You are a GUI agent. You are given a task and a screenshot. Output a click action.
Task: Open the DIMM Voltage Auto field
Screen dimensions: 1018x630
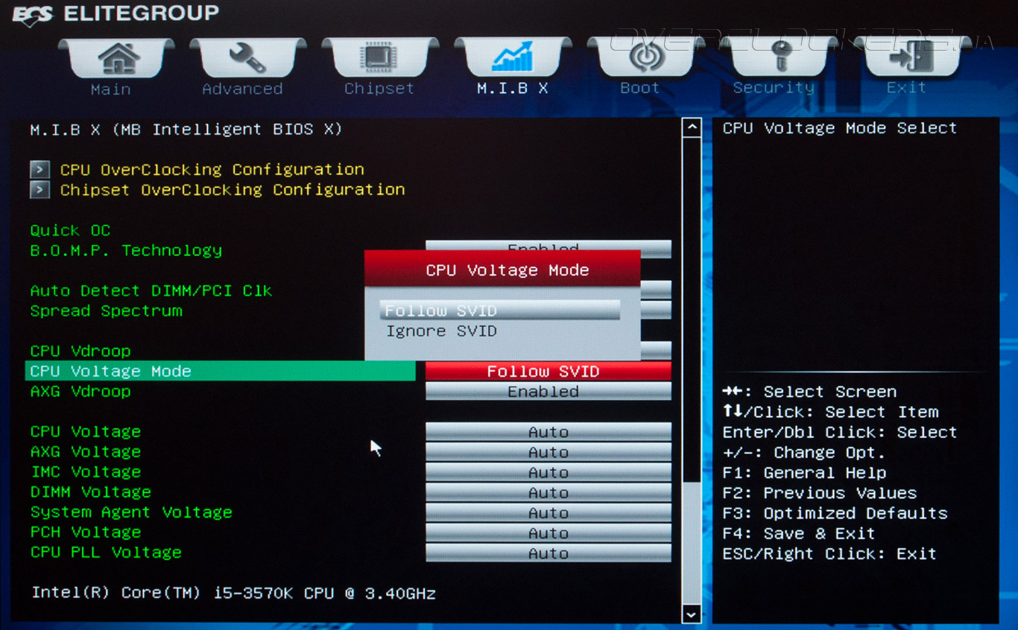[548, 492]
